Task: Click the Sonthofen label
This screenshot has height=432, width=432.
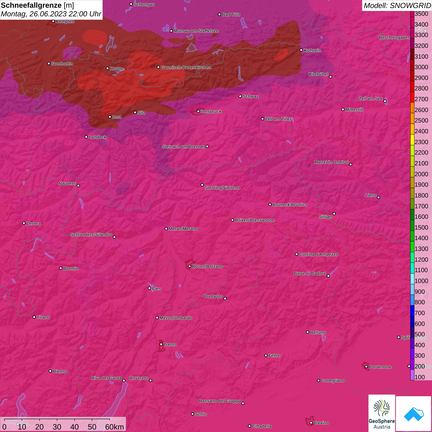Action: [62, 64]
